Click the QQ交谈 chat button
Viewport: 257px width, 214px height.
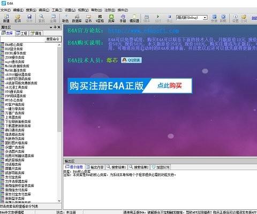tap(131, 60)
